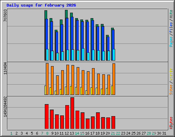Select the orange Sites bar for day 21

114,79
